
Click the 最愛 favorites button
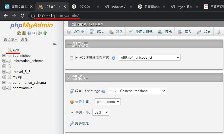tap(24, 39)
